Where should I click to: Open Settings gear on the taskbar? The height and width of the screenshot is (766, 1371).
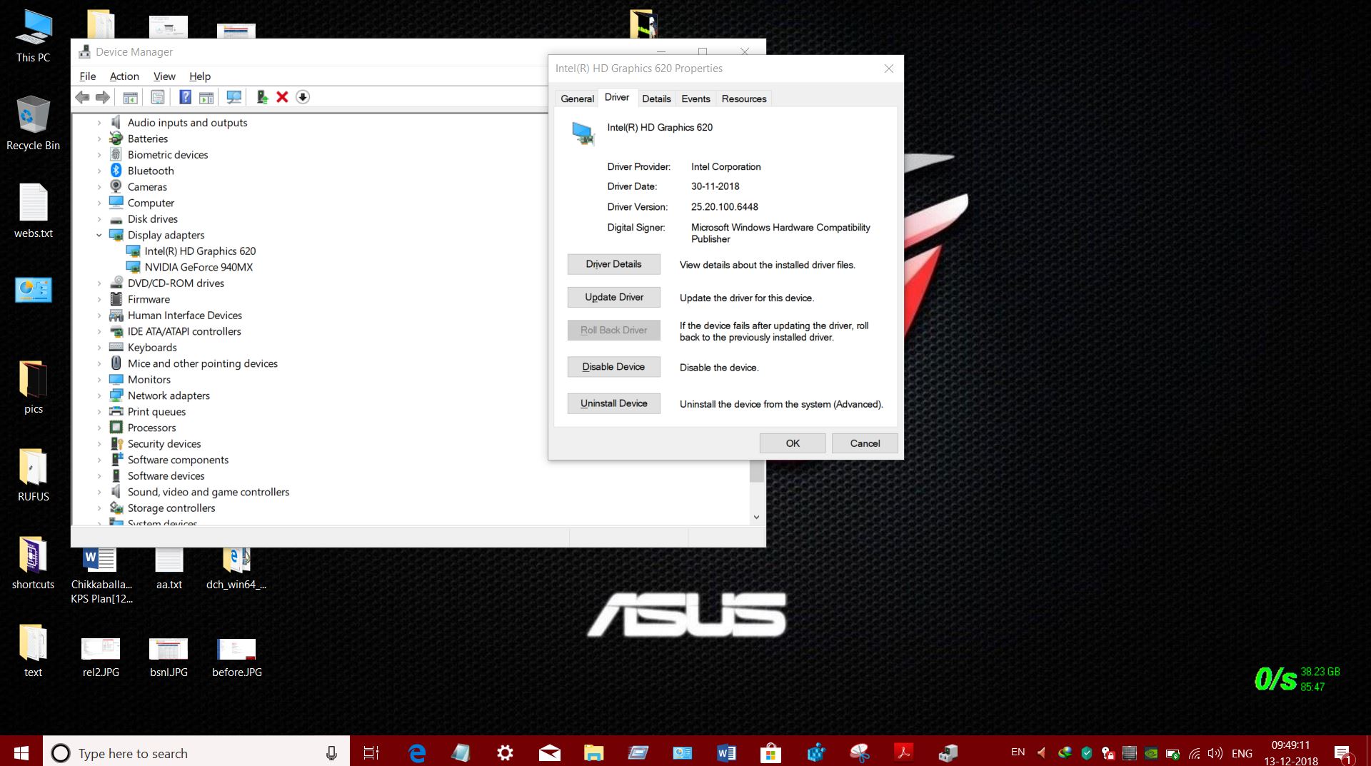pyautogui.click(x=505, y=752)
